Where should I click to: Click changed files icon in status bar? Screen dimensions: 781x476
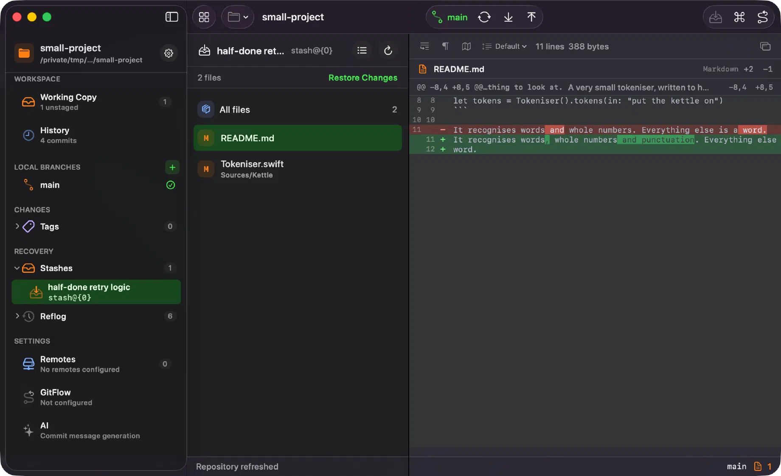pyautogui.click(x=758, y=466)
